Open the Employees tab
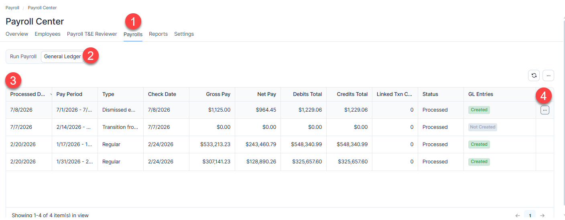Viewport: 565px width, 220px height. point(47,34)
